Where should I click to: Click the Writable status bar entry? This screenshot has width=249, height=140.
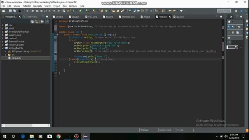(x=144, y=130)
